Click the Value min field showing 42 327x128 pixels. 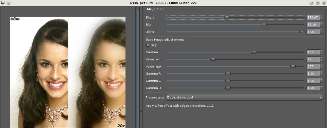click(x=314, y=59)
